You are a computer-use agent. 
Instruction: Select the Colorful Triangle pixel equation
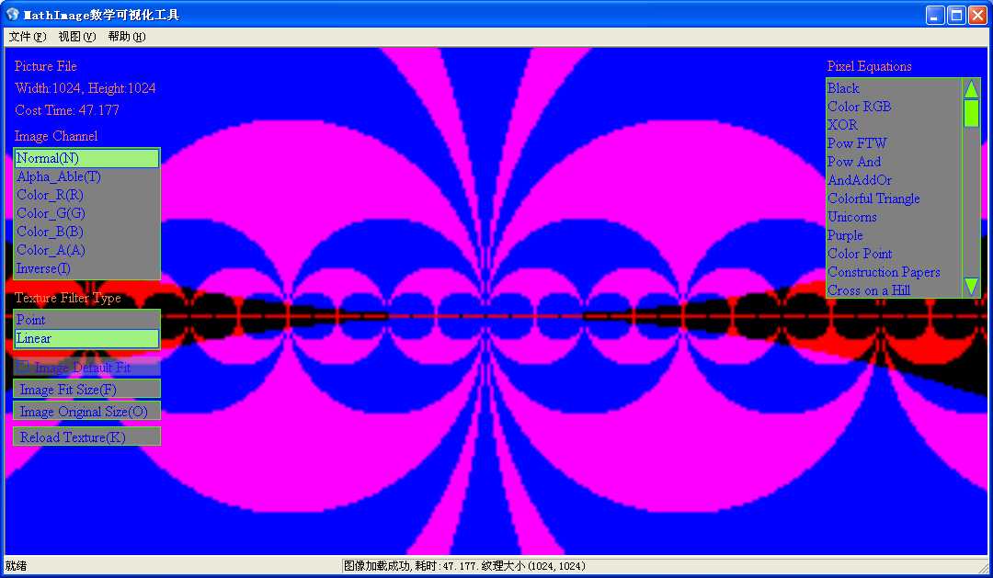click(x=894, y=198)
